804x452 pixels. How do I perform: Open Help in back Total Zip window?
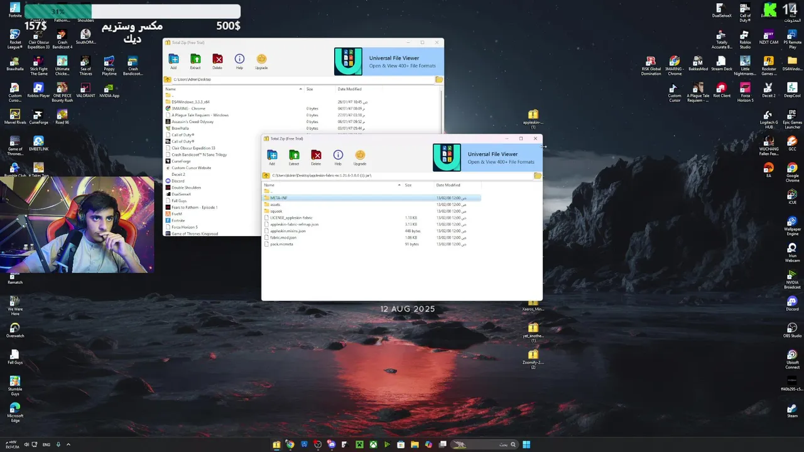tap(239, 61)
